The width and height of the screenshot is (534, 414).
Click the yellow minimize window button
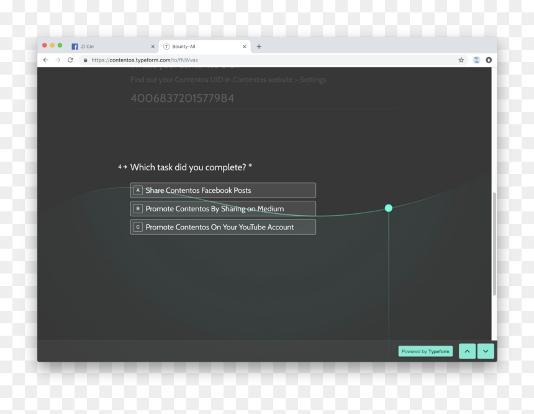(x=52, y=45)
